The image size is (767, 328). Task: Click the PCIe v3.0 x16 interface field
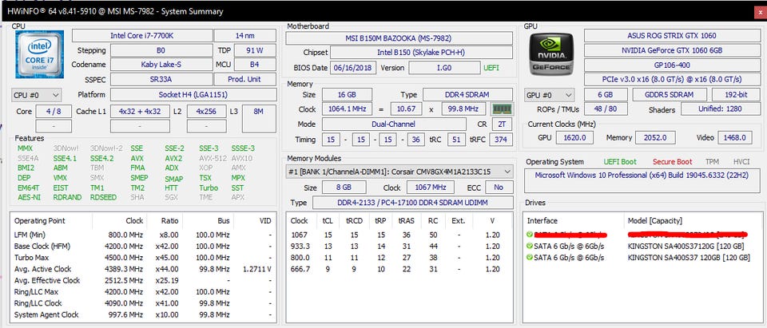point(671,79)
